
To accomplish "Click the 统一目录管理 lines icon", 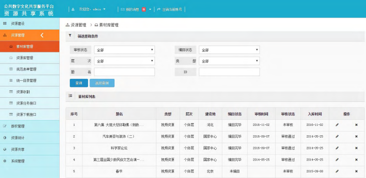I will click(11, 80).
